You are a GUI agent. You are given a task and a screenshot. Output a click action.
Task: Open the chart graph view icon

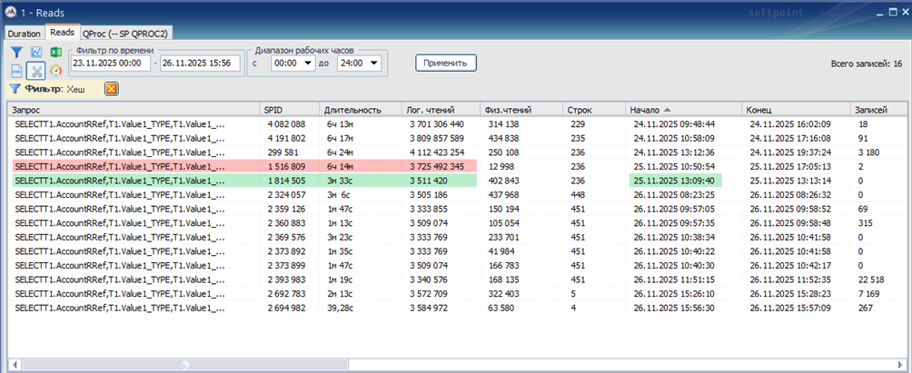click(x=36, y=53)
